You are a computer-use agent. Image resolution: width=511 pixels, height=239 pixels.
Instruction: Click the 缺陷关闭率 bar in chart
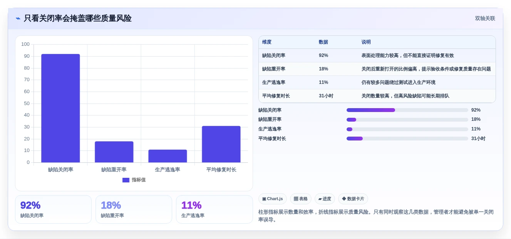pos(60,108)
